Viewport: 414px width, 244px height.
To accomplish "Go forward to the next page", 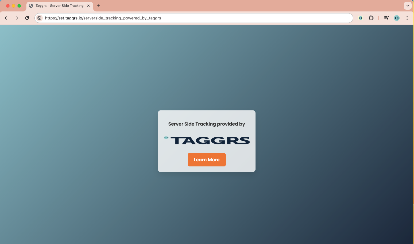I will (x=17, y=18).
